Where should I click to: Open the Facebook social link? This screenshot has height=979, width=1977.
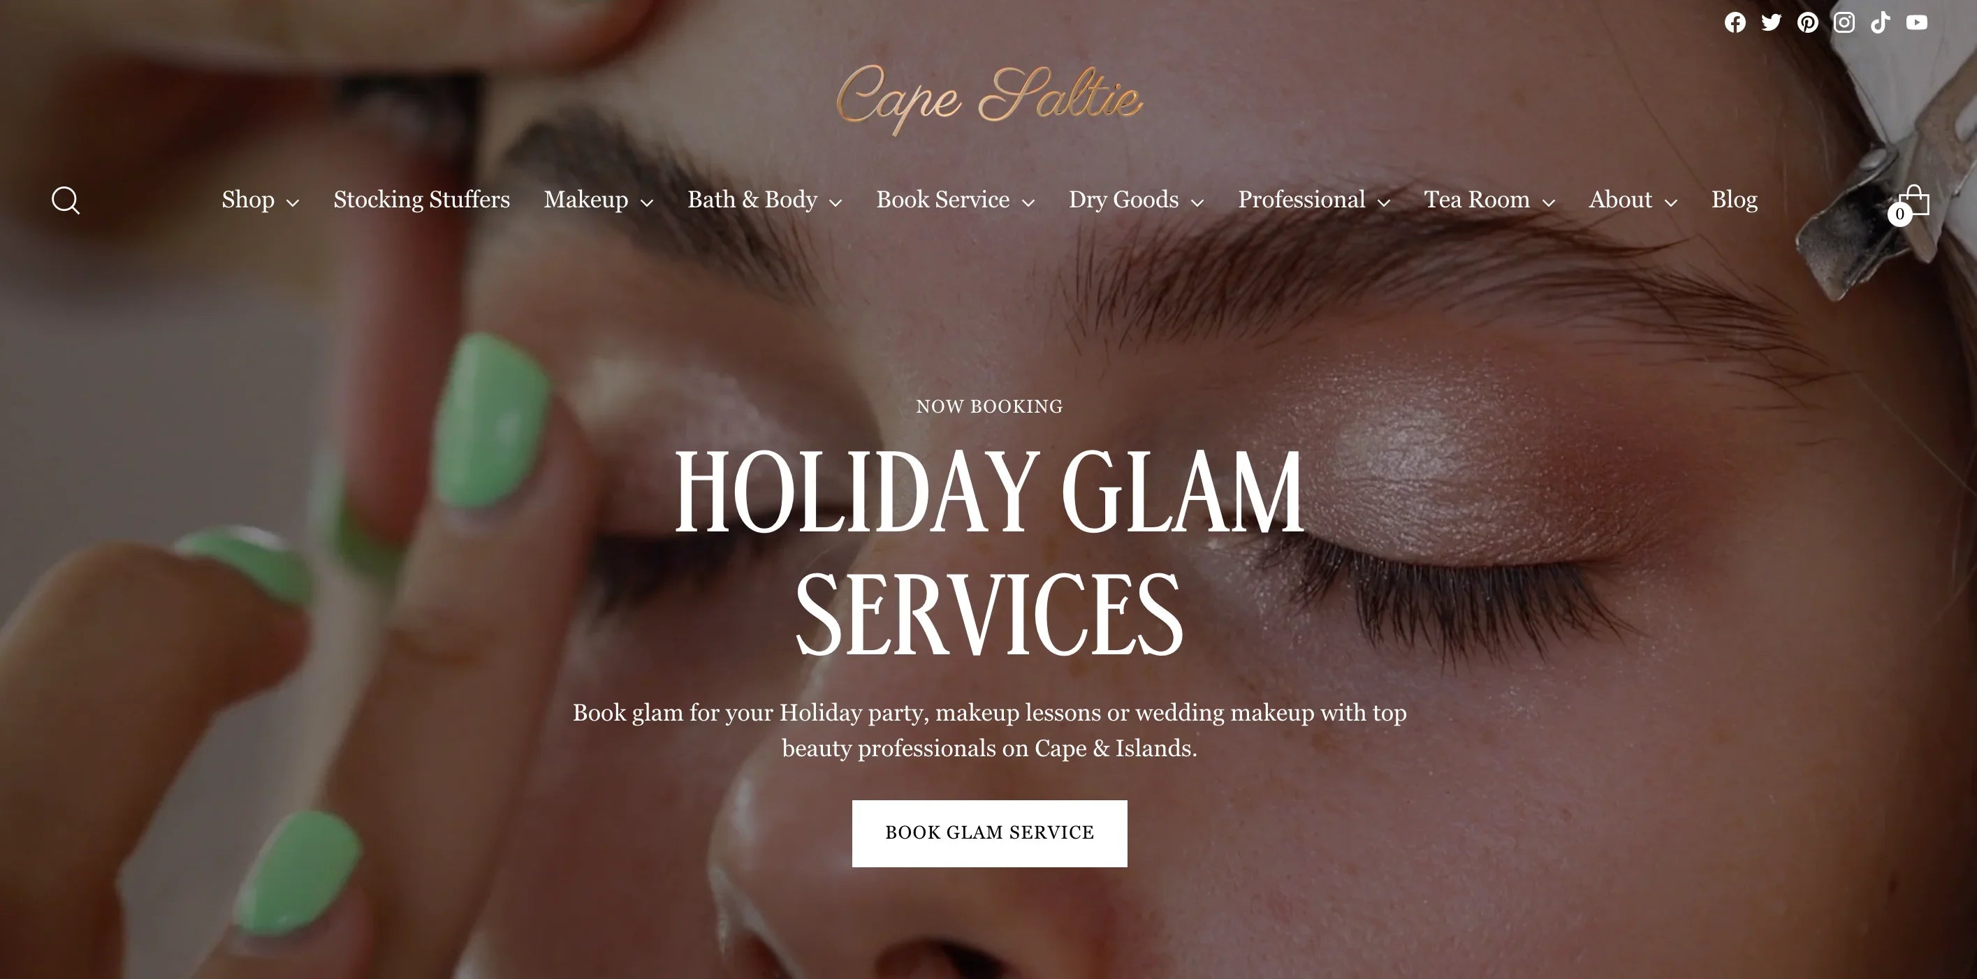[x=1735, y=23]
